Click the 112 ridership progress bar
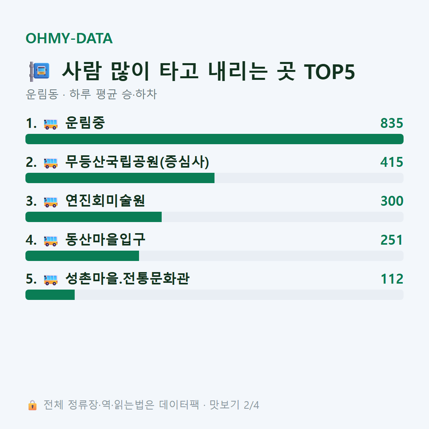The width and height of the screenshot is (429, 429). (x=214, y=295)
